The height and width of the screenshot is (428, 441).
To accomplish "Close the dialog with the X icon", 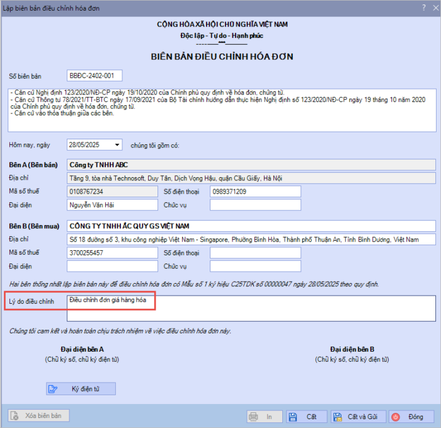I will pos(430,8).
